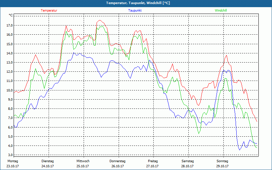
Task: Click the 10,0 y-axis value
Action: pyautogui.click(x=10, y=90)
